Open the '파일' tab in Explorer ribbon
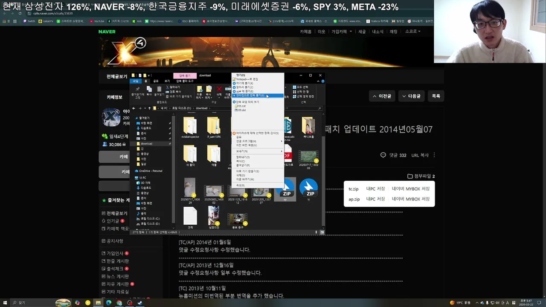 tap(136, 81)
